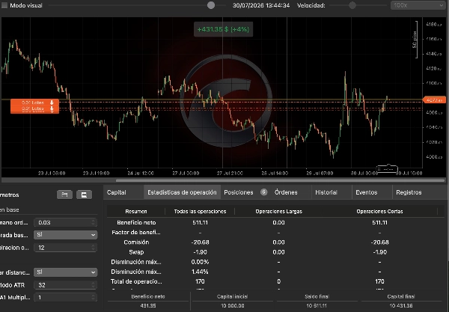The image size is (449, 312).
Task: Click the 1.44% drawdown value
Action: tap(200, 272)
